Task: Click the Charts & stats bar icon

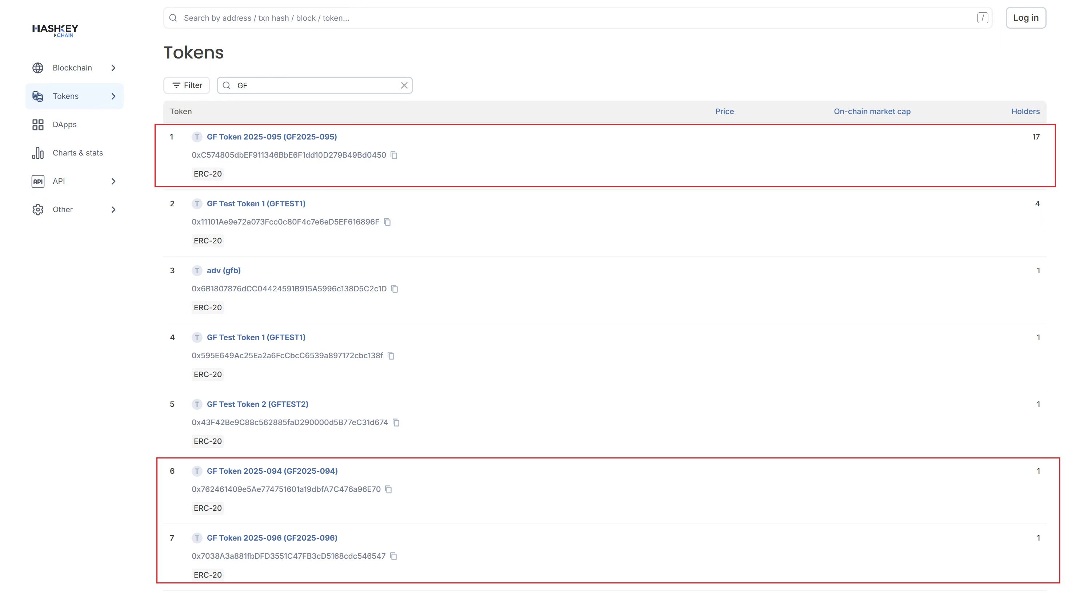Action: point(38,153)
